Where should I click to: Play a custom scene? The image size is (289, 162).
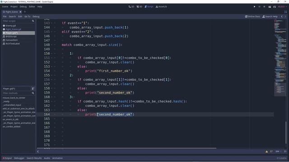click(275, 7)
